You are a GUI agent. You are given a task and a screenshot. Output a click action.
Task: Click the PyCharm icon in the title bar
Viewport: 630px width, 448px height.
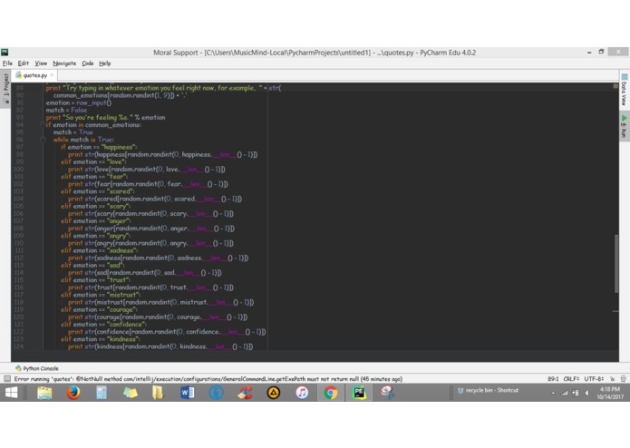pos(5,53)
